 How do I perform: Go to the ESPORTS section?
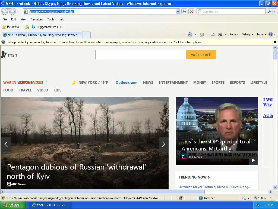tap(237, 82)
